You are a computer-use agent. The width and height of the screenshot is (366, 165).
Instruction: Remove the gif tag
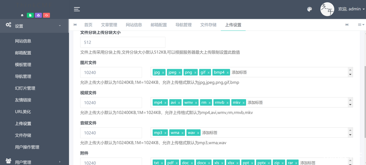tap(209, 73)
